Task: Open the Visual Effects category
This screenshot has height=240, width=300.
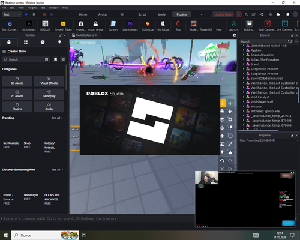Action: pyautogui.click(x=49, y=81)
